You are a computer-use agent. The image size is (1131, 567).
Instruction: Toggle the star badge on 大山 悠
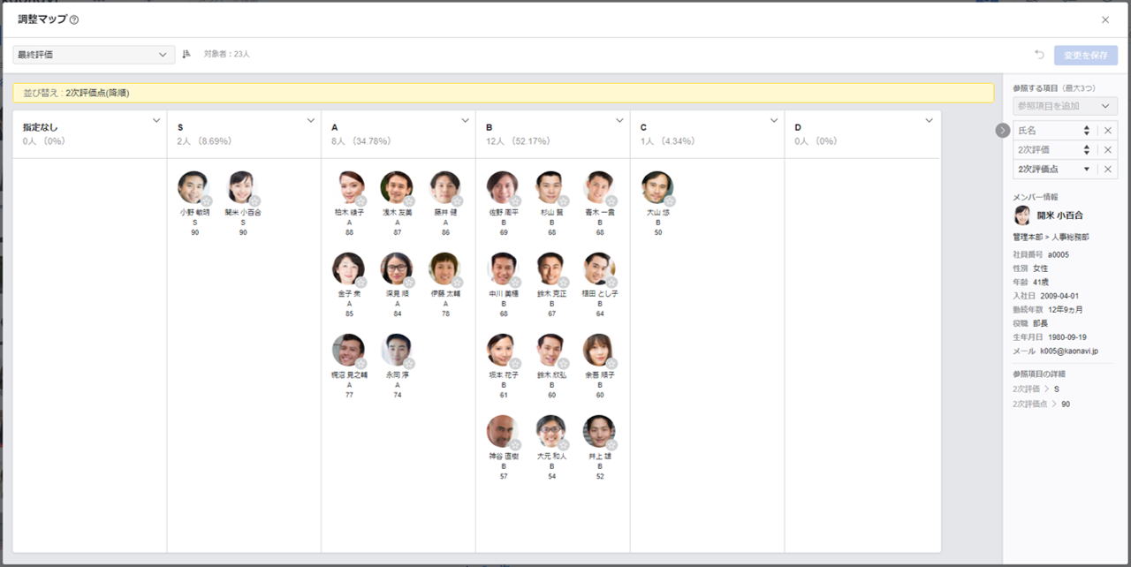point(670,201)
